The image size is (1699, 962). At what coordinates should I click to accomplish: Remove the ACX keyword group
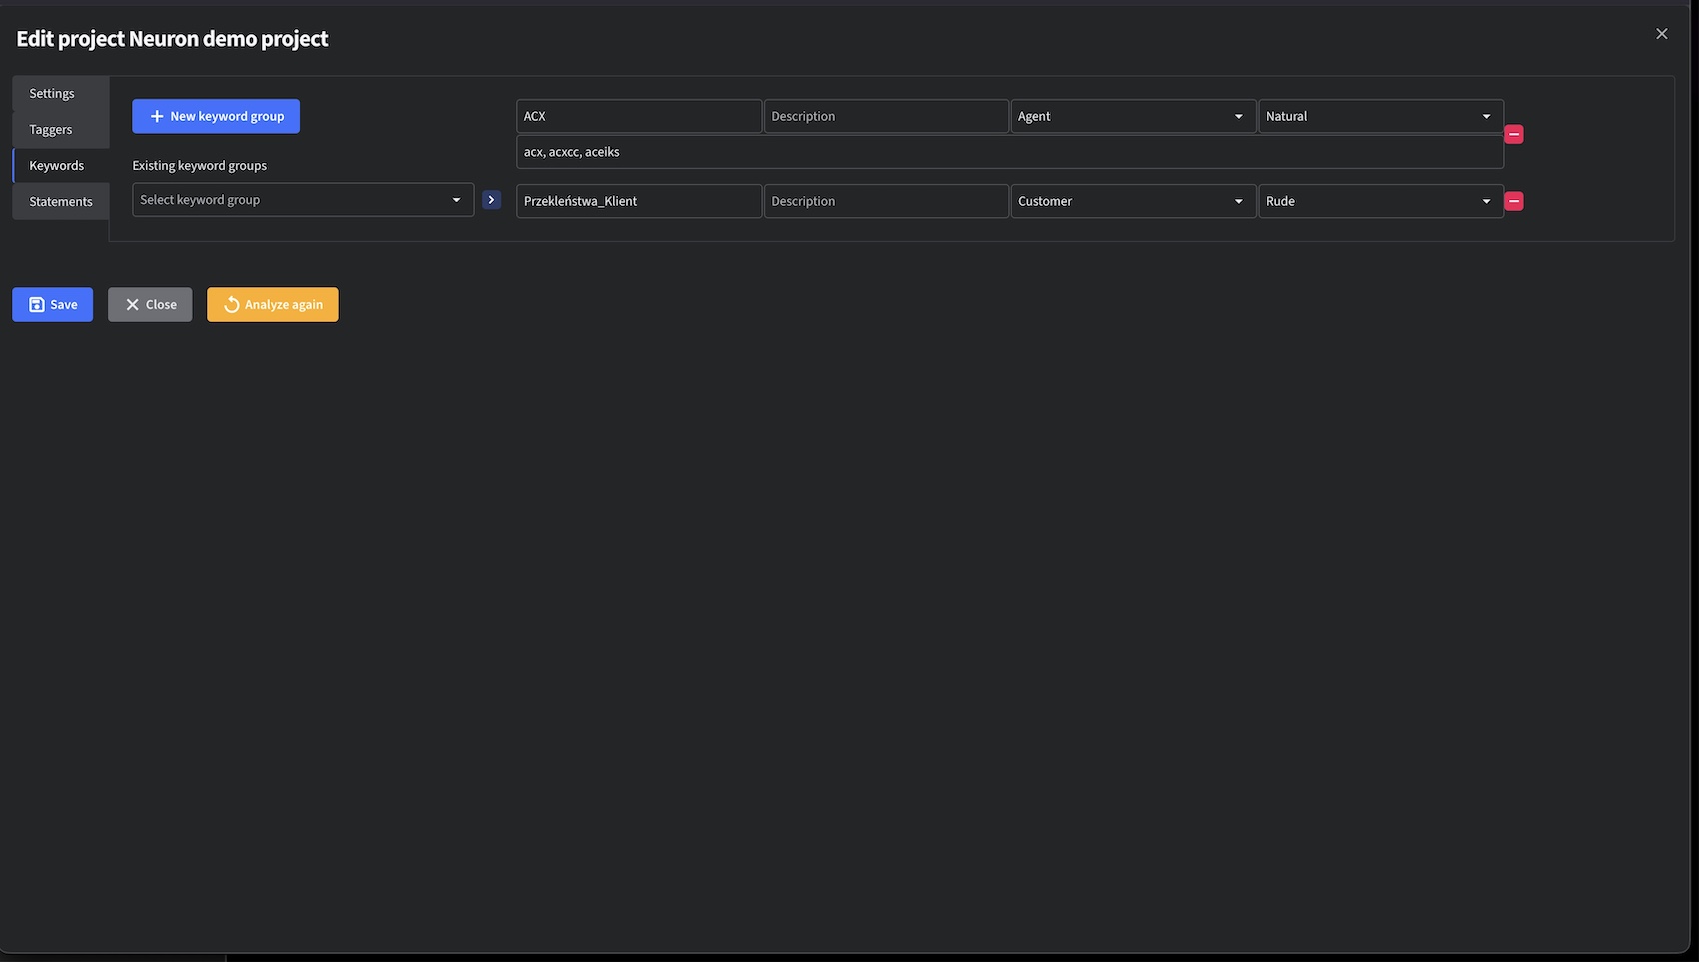click(1514, 134)
